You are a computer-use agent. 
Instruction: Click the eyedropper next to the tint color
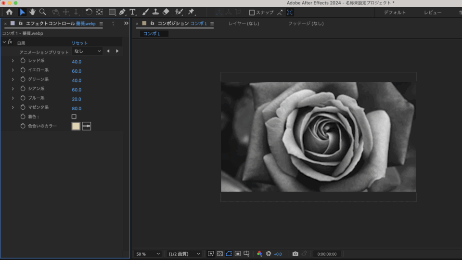pos(87,126)
